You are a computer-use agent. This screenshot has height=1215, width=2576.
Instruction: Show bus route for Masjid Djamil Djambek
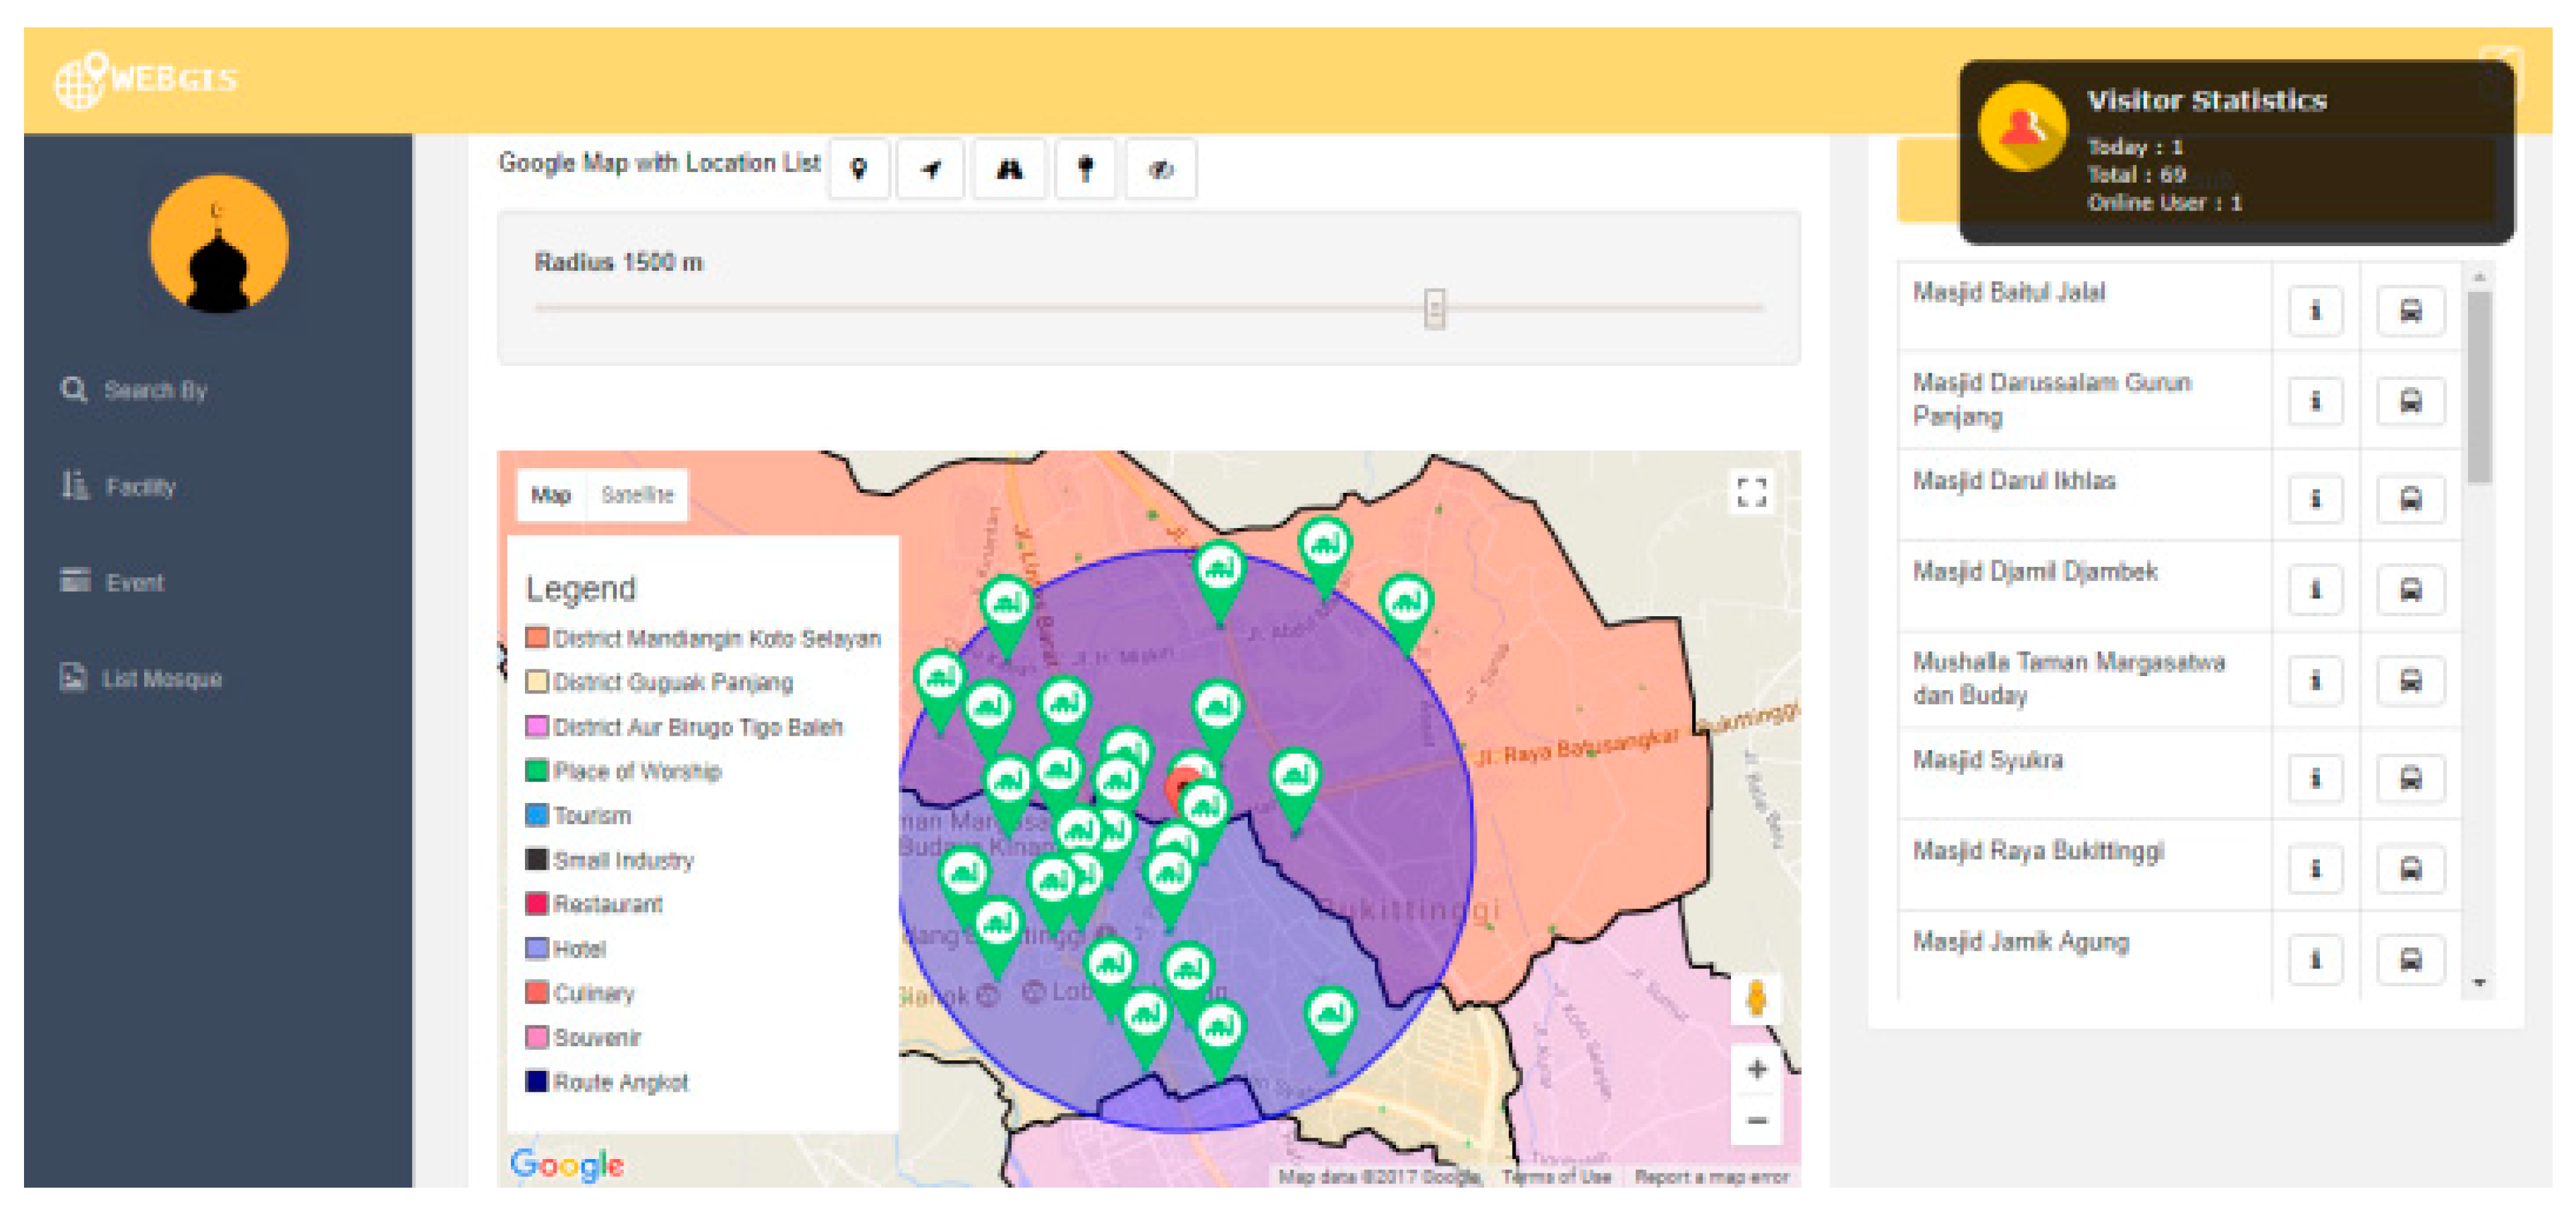click(2410, 590)
